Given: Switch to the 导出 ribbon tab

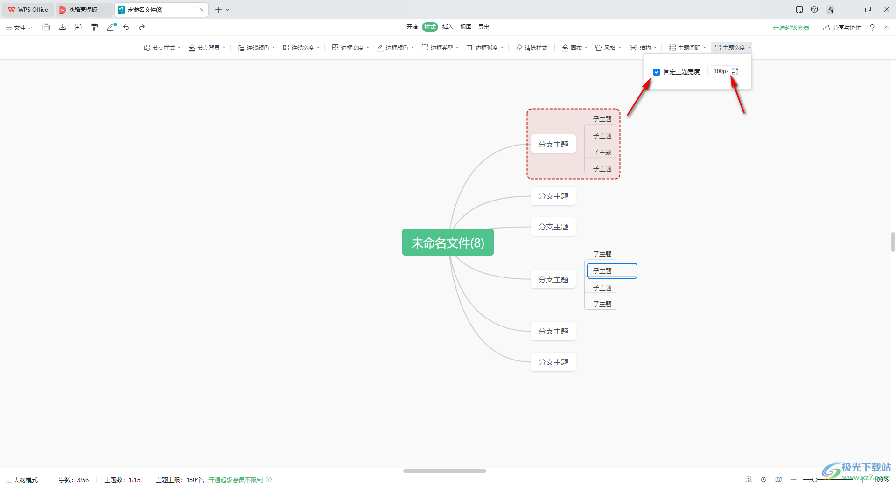Looking at the screenshot, I should point(484,27).
